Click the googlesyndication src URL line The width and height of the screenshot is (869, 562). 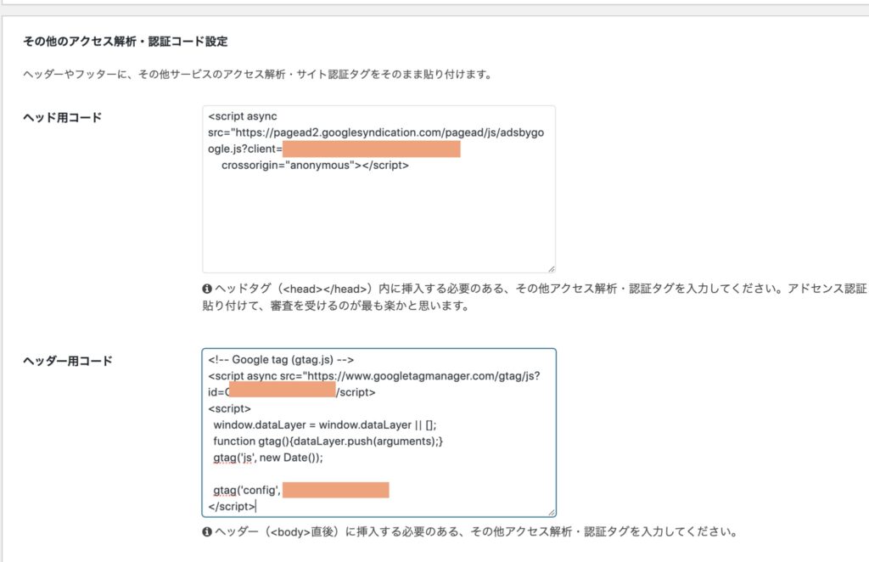376,132
